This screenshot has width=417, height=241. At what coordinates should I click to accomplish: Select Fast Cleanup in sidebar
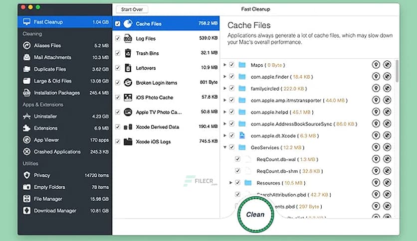[65, 22]
